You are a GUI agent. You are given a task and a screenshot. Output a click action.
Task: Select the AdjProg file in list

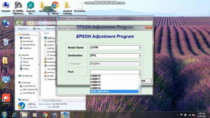point(50,38)
